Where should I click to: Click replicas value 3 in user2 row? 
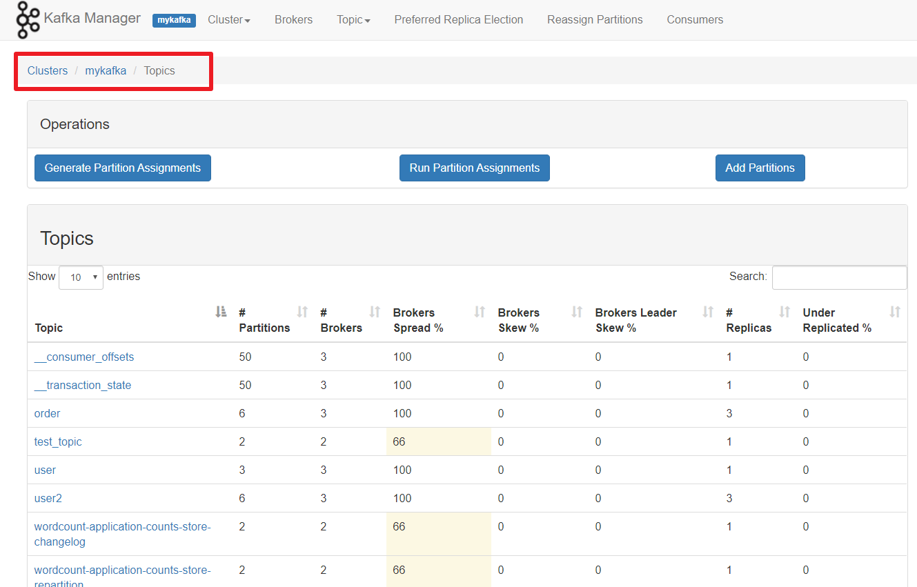(729, 498)
